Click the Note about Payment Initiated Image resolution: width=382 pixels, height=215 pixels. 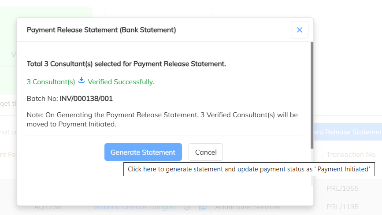162,119
